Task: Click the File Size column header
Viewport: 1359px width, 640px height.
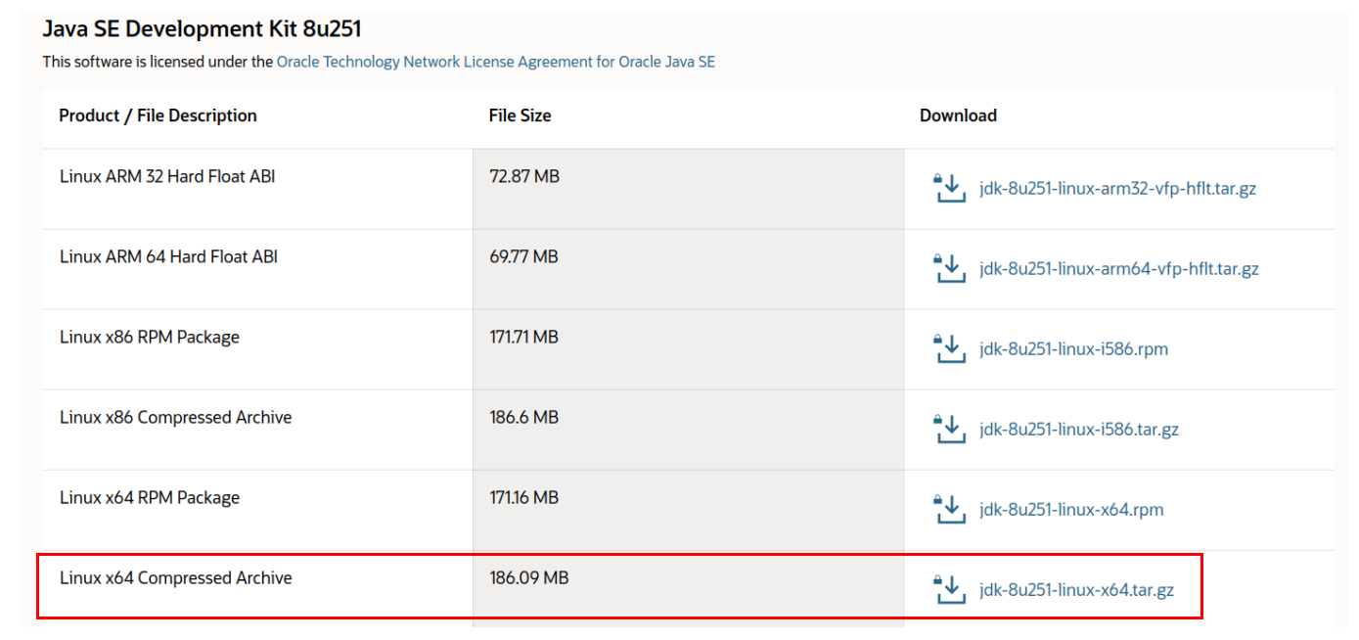Action: (x=520, y=115)
